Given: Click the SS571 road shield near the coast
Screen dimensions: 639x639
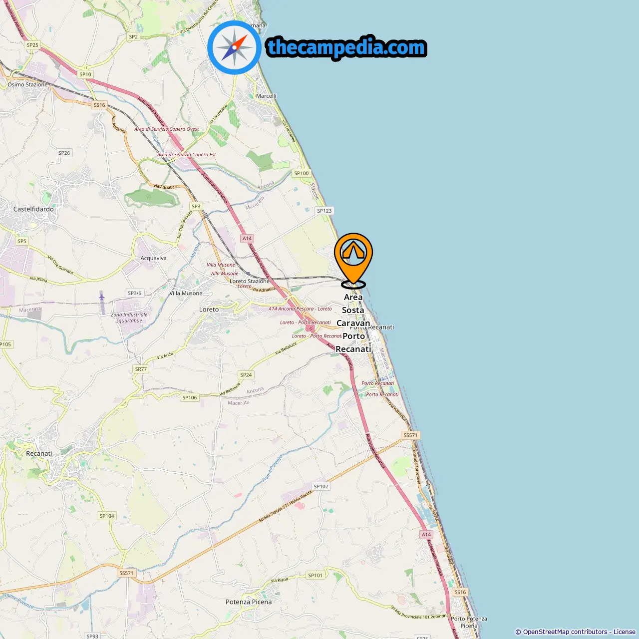Looking at the screenshot, I should pyautogui.click(x=410, y=435).
